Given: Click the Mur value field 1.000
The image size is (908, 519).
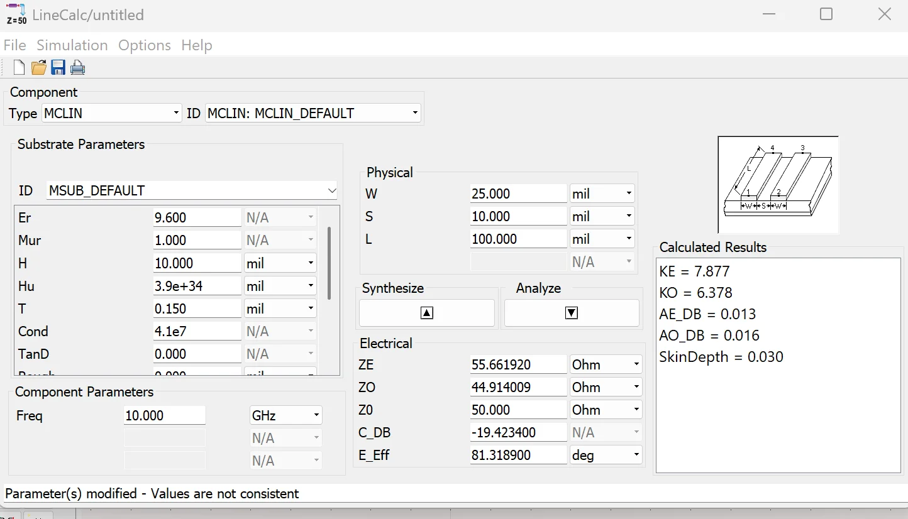Looking at the screenshot, I should point(197,240).
